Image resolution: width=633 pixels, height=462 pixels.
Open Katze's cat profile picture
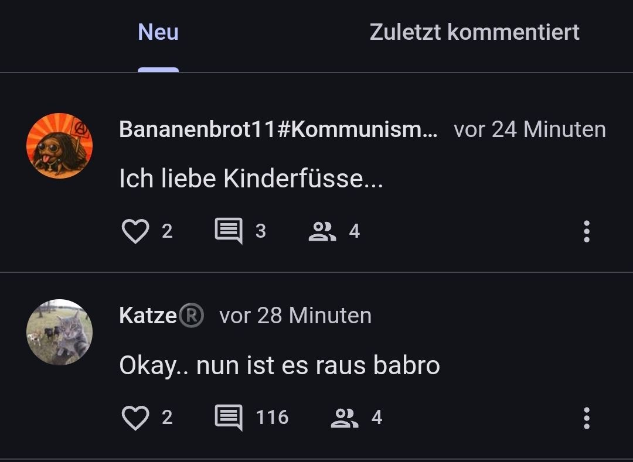[60, 332]
